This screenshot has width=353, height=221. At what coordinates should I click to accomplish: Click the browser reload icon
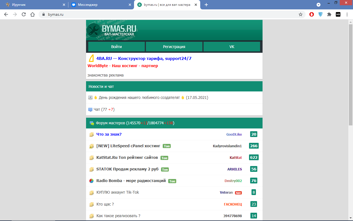pyautogui.click(x=24, y=14)
